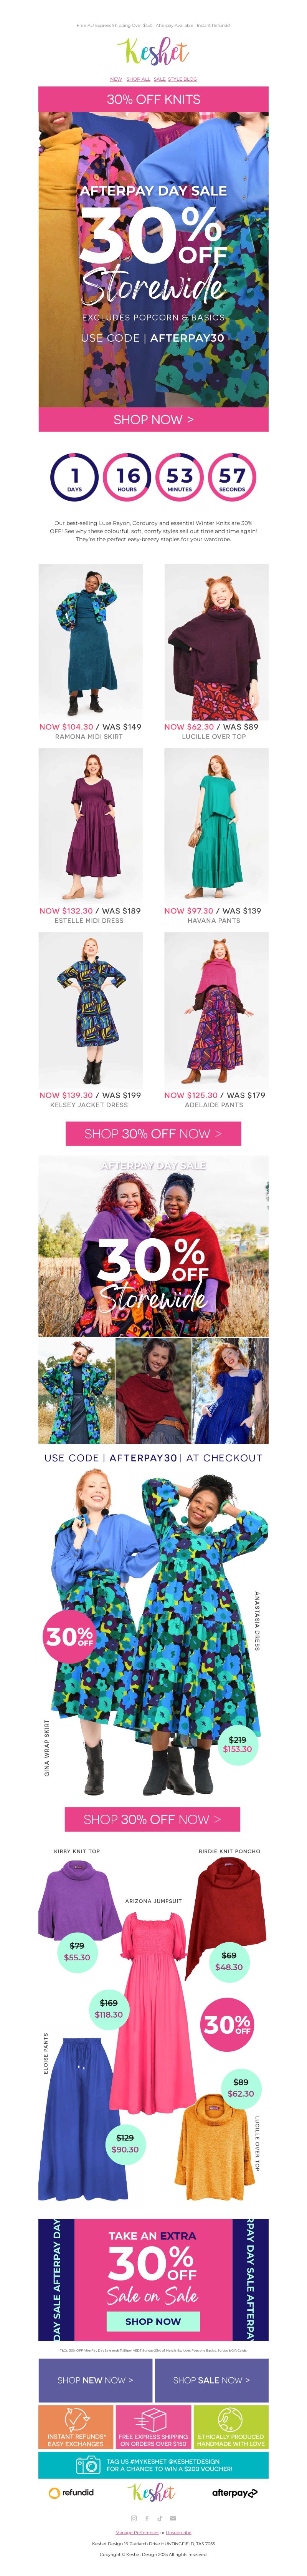The height and width of the screenshot is (2576, 307).
Task: Open the Ramona Midi Skirt product image
Action: (x=90, y=641)
